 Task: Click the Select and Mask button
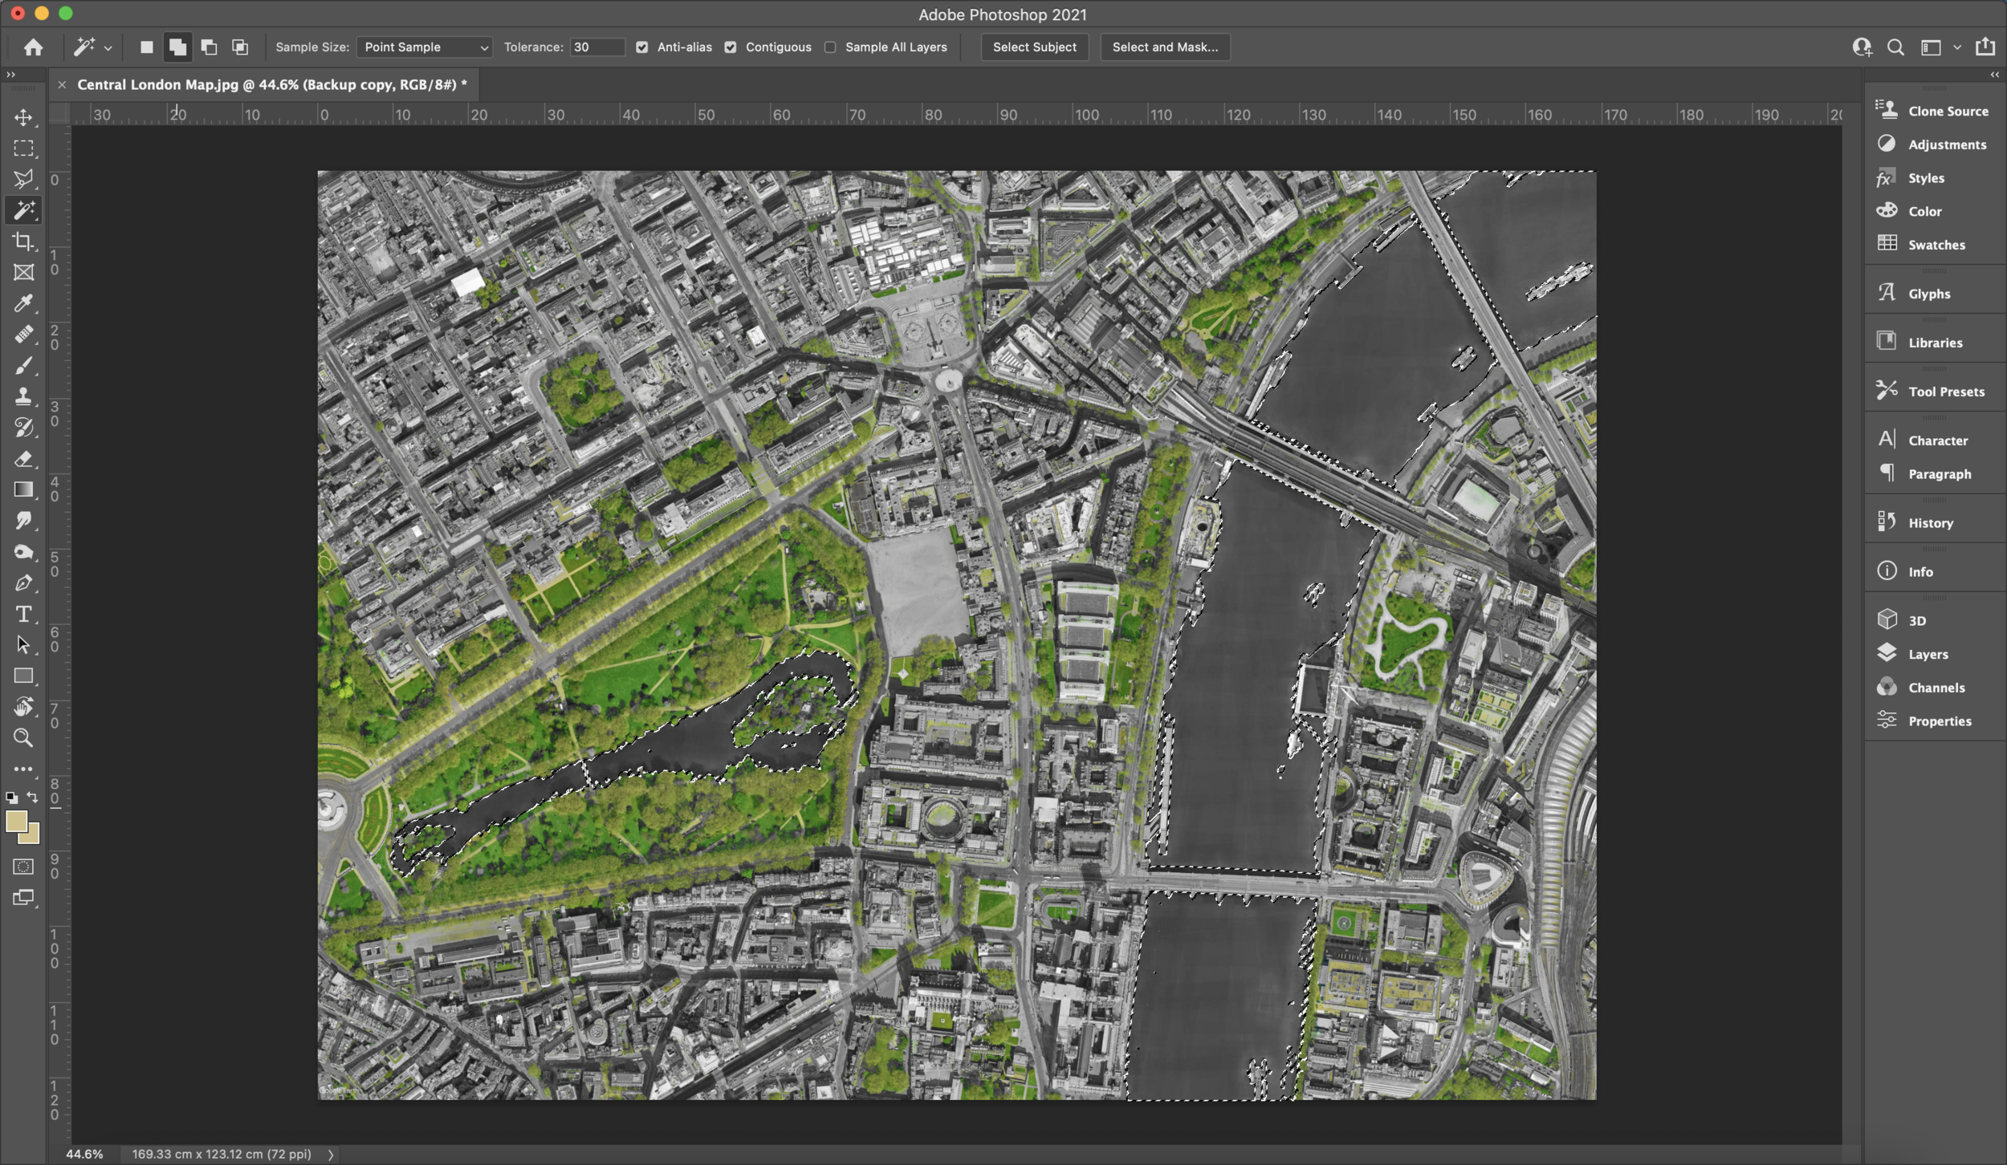pos(1164,47)
